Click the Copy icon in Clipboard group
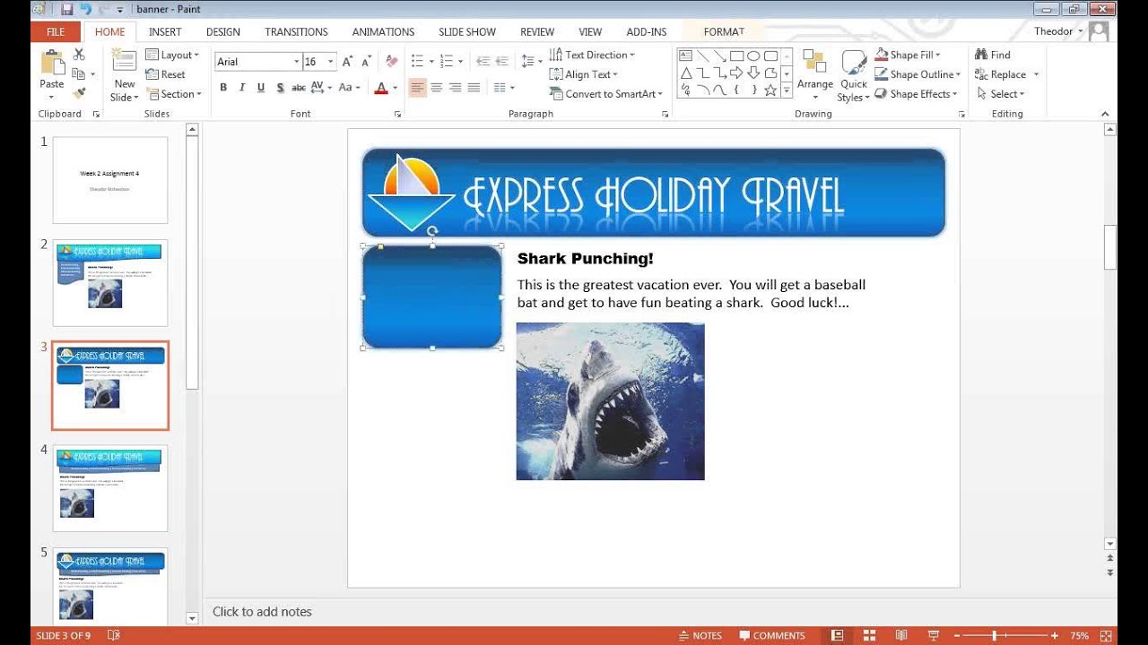 (79, 74)
